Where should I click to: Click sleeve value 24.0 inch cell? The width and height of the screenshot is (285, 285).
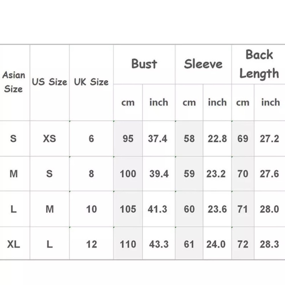click(217, 243)
